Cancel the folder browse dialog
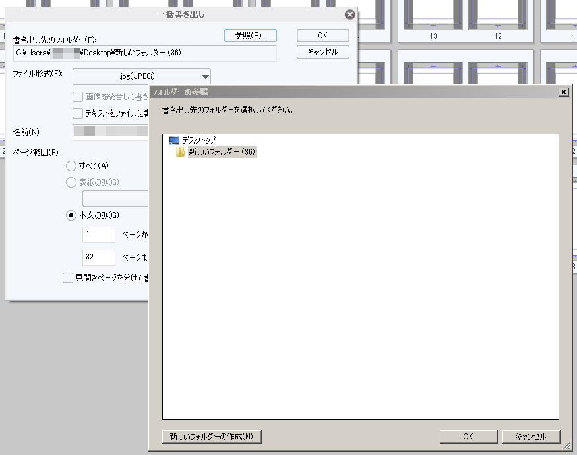Screen dimensions: 577x455 tap(531, 437)
